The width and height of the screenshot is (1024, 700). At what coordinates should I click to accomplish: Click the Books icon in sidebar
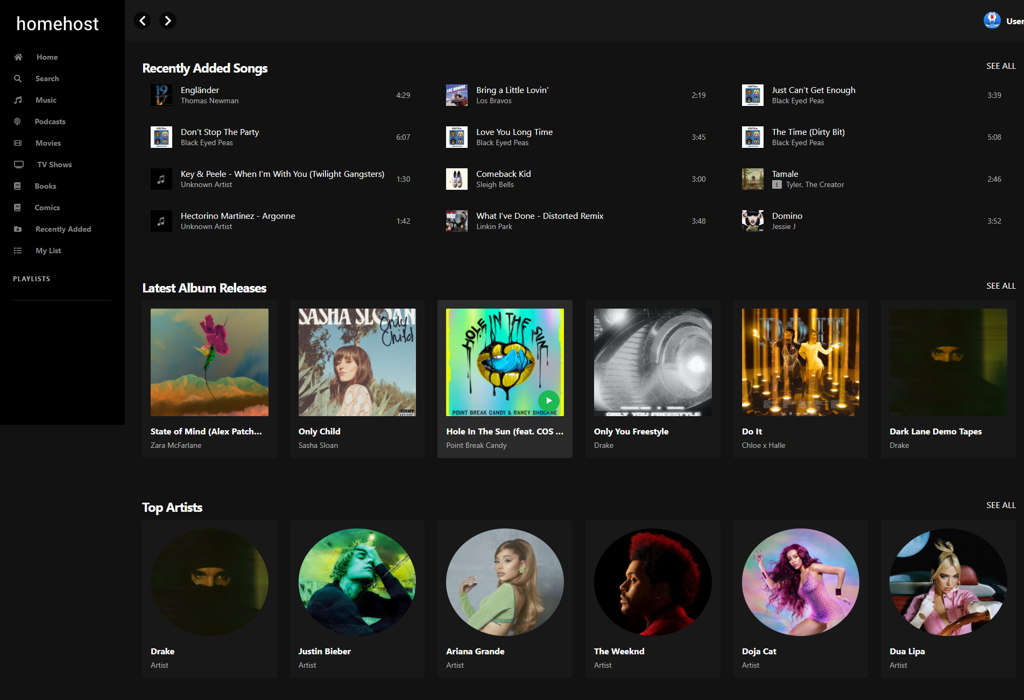pyautogui.click(x=17, y=186)
